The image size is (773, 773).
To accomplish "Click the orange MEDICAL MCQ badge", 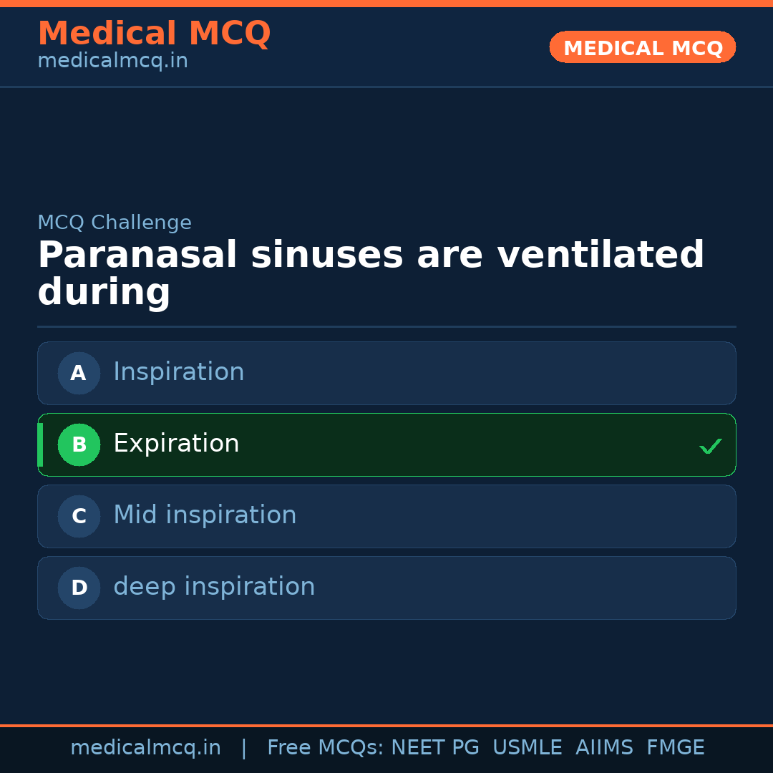I will pyautogui.click(x=642, y=47).
